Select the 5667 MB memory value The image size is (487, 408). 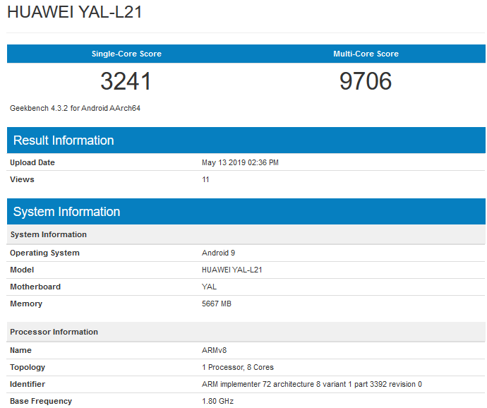(217, 304)
